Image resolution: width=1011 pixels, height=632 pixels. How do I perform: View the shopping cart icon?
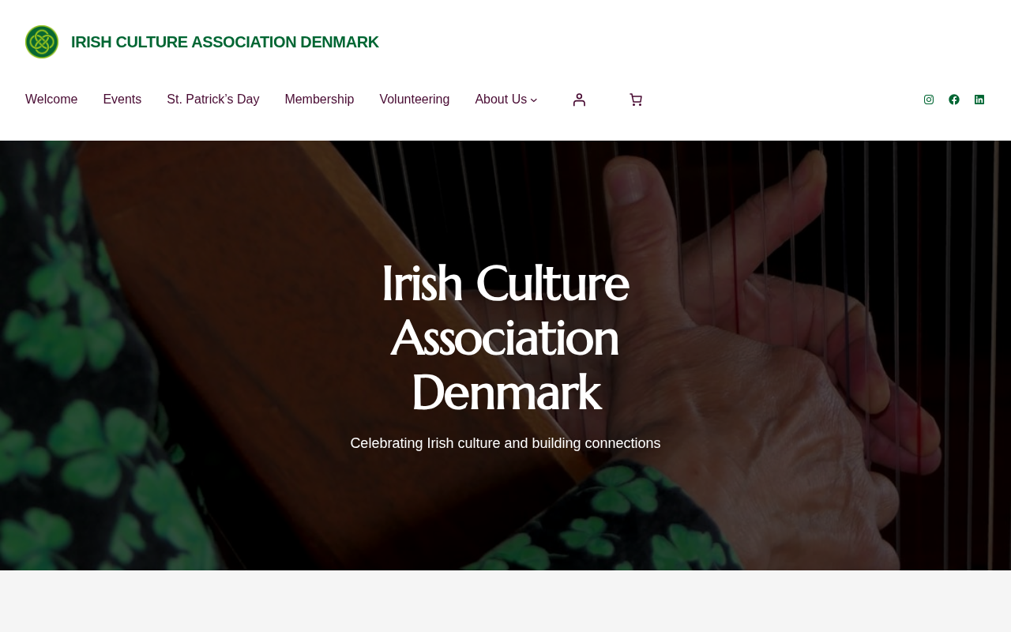(636, 100)
